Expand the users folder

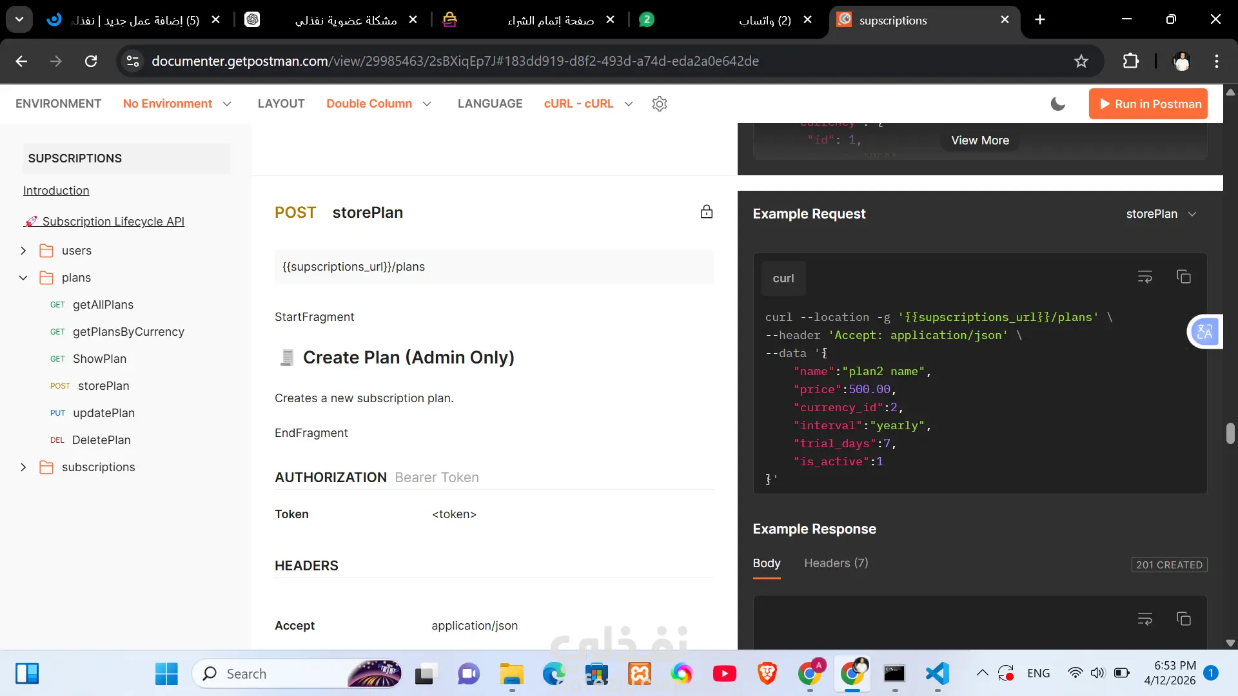click(23, 251)
